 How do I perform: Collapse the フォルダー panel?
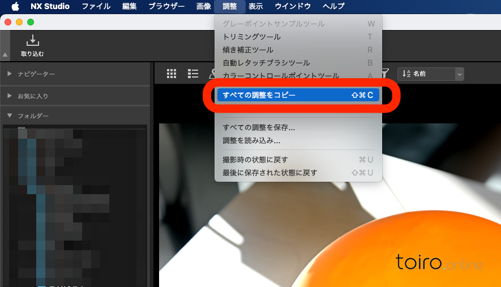click(x=10, y=115)
